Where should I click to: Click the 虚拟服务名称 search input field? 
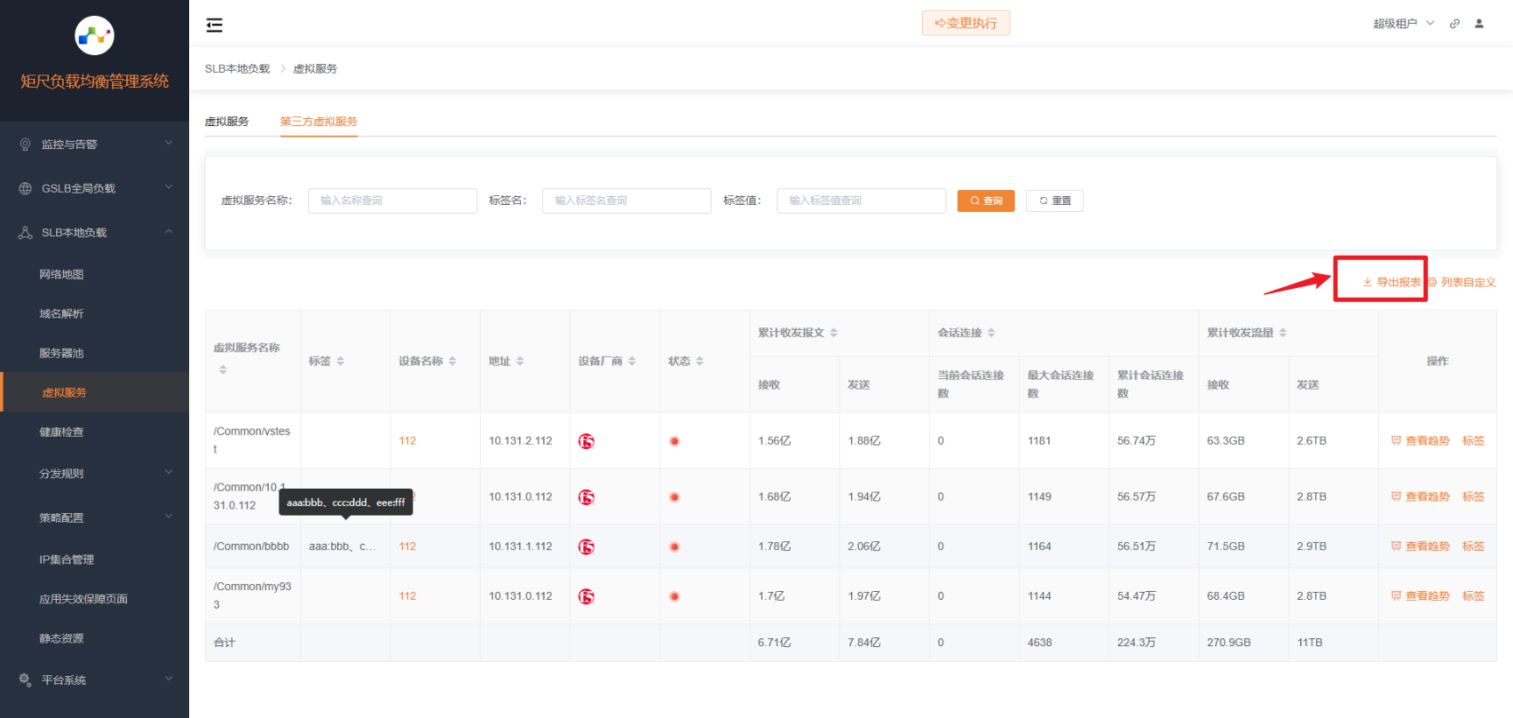392,201
